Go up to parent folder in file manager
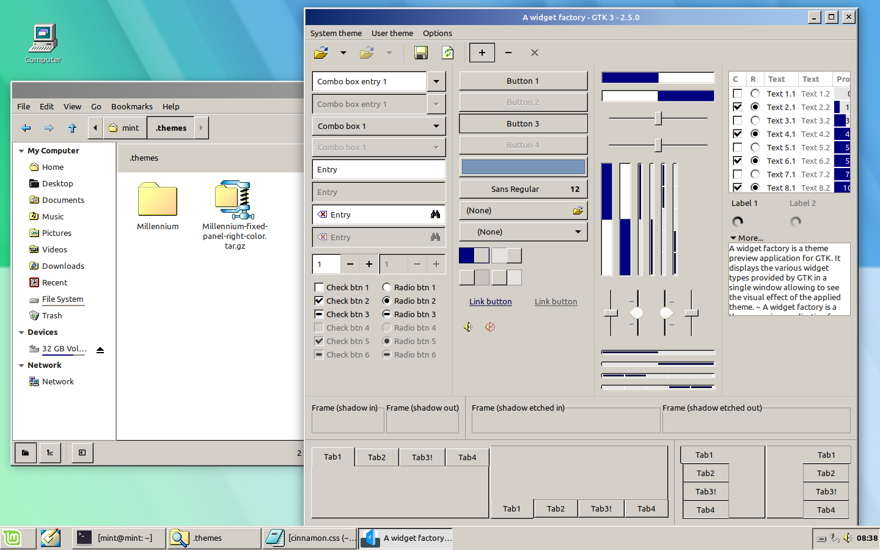Screen dimensions: 880x550 [x=72, y=128]
